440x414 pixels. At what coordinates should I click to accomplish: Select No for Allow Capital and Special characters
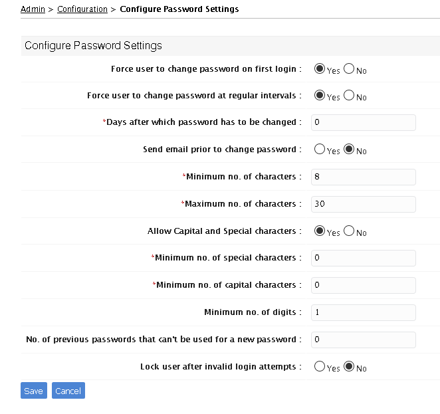click(349, 231)
